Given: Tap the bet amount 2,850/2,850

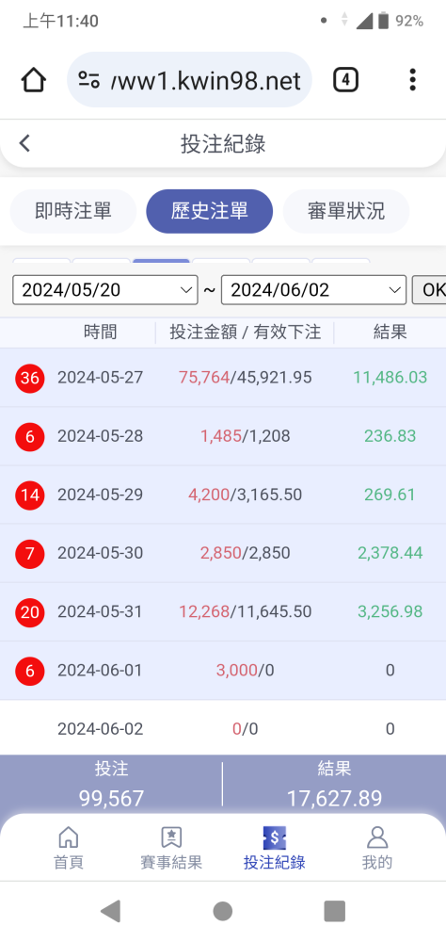Looking at the screenshot, I should tap(245, 553).
